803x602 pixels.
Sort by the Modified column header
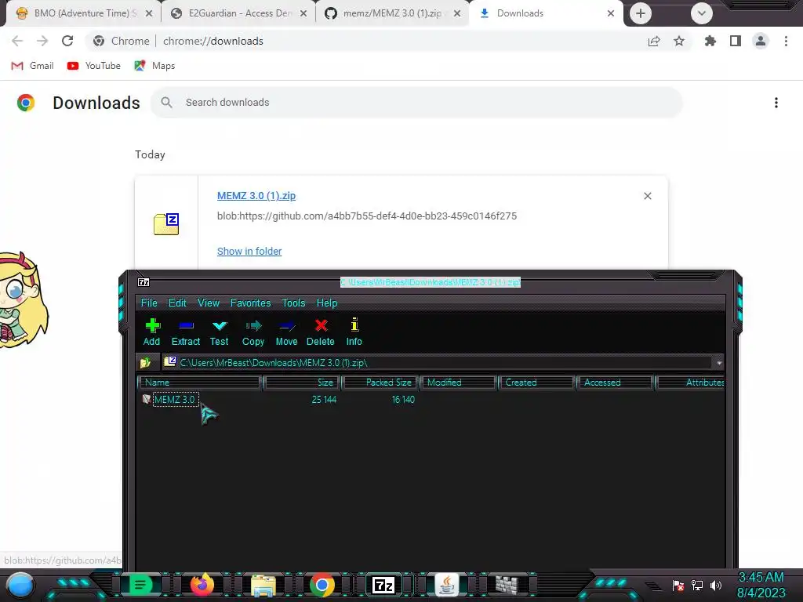pyautogui.click(x=458, y=383)
